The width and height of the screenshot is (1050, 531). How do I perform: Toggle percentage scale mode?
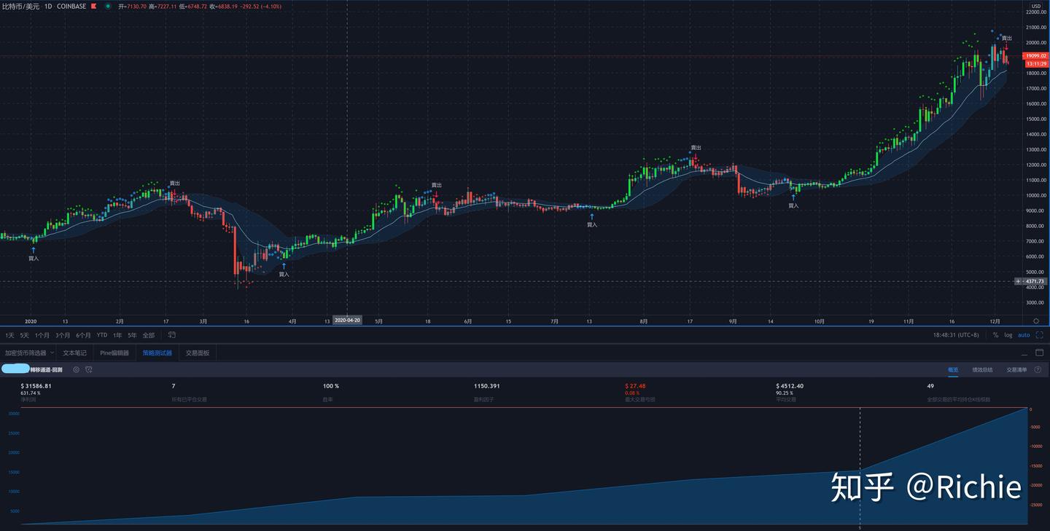pyautogui.click(x=996, y=335)
